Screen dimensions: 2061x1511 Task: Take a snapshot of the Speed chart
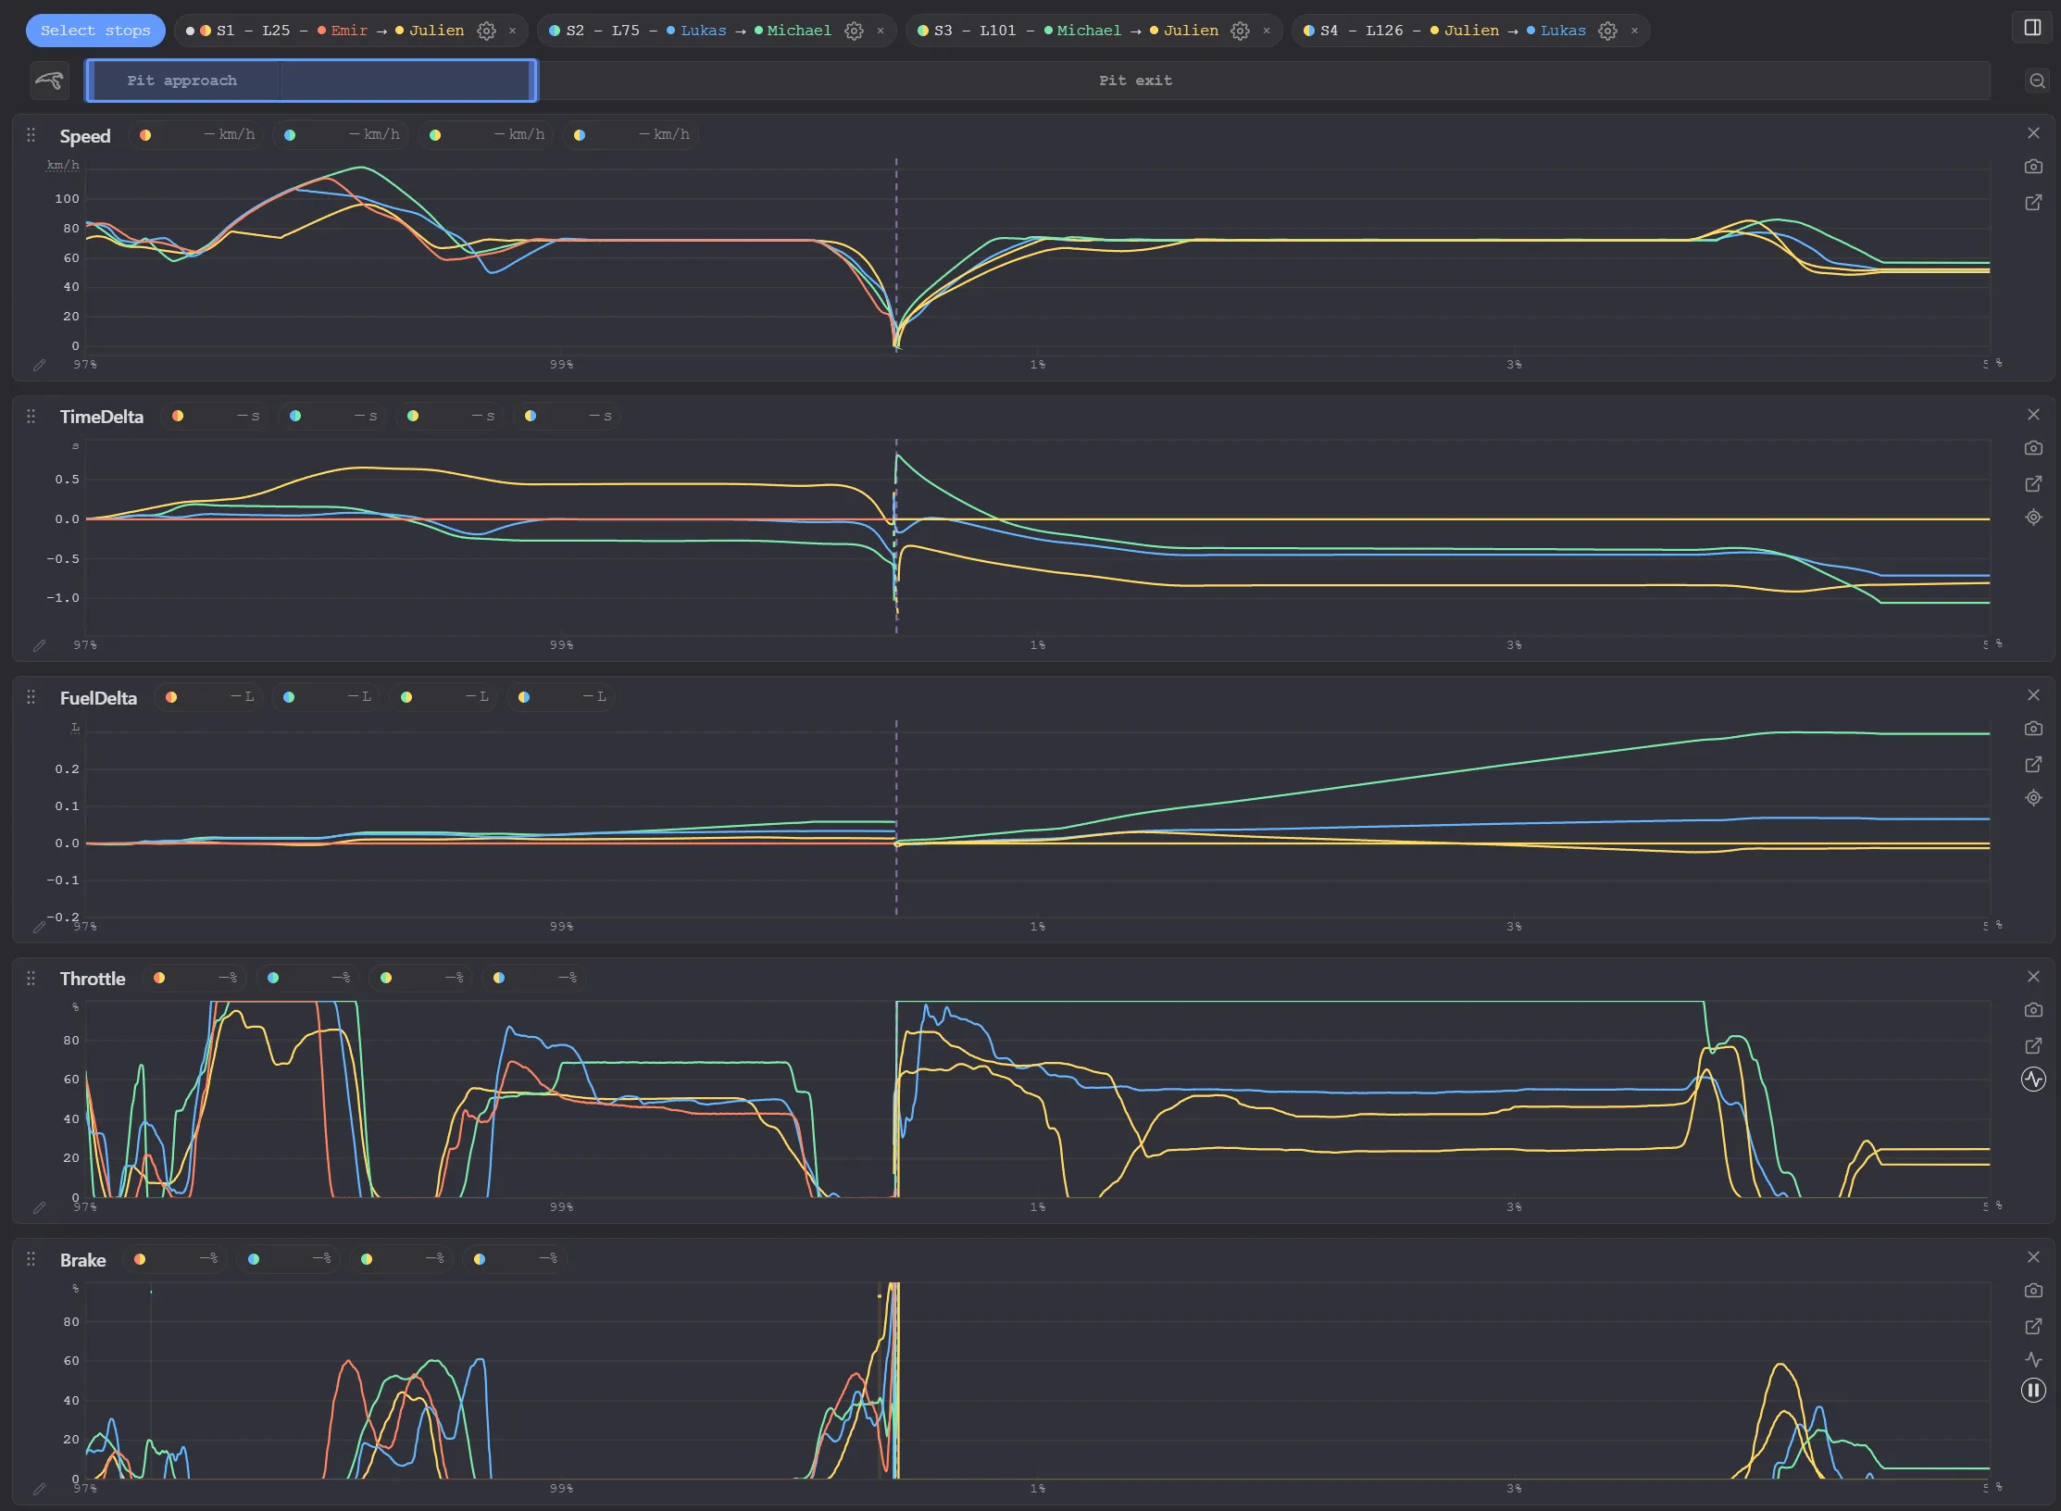(x=2033, y=167)
